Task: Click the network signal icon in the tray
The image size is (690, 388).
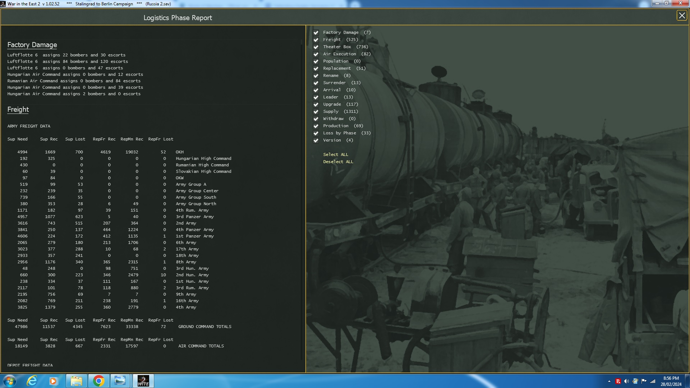Action: (x=652, y=380)
